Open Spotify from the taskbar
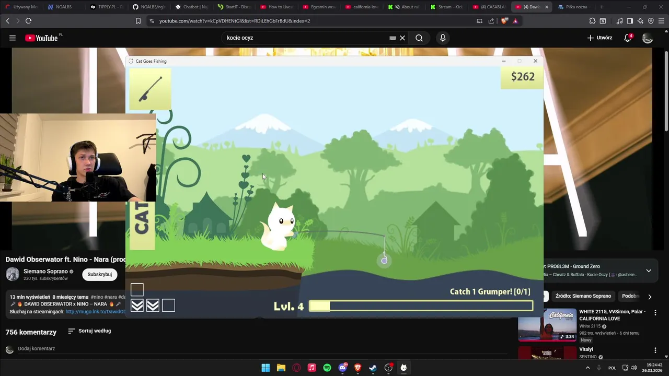669x376 pixels. pos(327,368)
